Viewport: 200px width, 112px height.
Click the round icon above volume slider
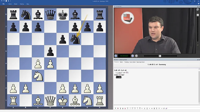(x=197, y=9)
